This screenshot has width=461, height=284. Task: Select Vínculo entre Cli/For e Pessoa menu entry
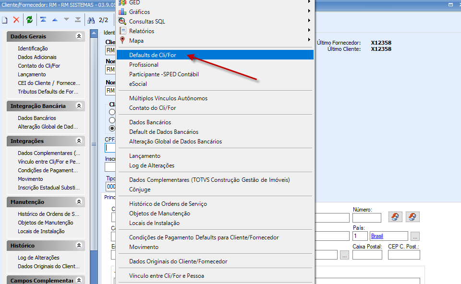(x=215, y=276)
